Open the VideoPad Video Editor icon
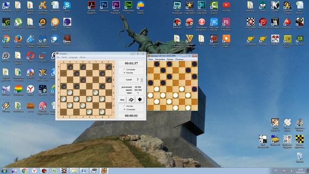This screenshot has width=309, height=174. point(190,7)
